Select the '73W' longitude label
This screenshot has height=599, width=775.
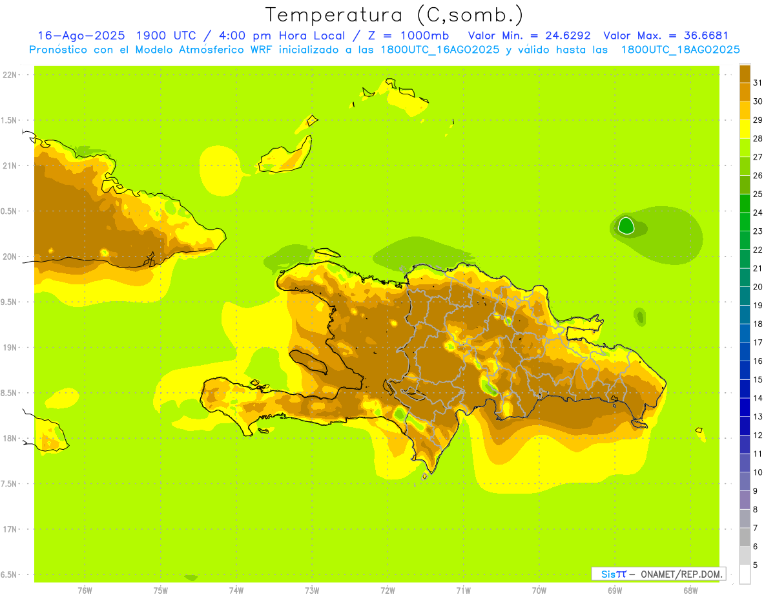(312, 590)
